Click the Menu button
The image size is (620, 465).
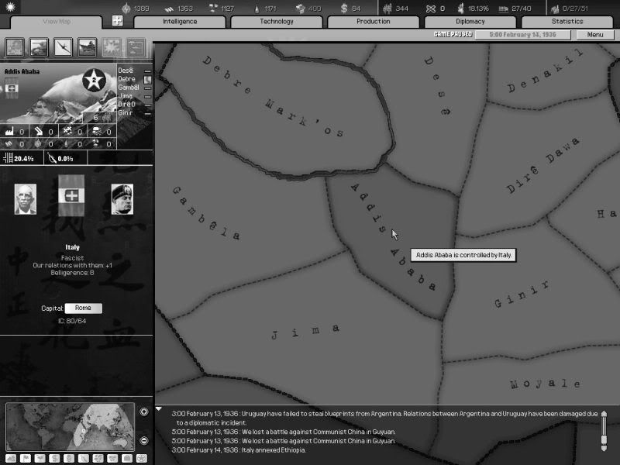594,35
